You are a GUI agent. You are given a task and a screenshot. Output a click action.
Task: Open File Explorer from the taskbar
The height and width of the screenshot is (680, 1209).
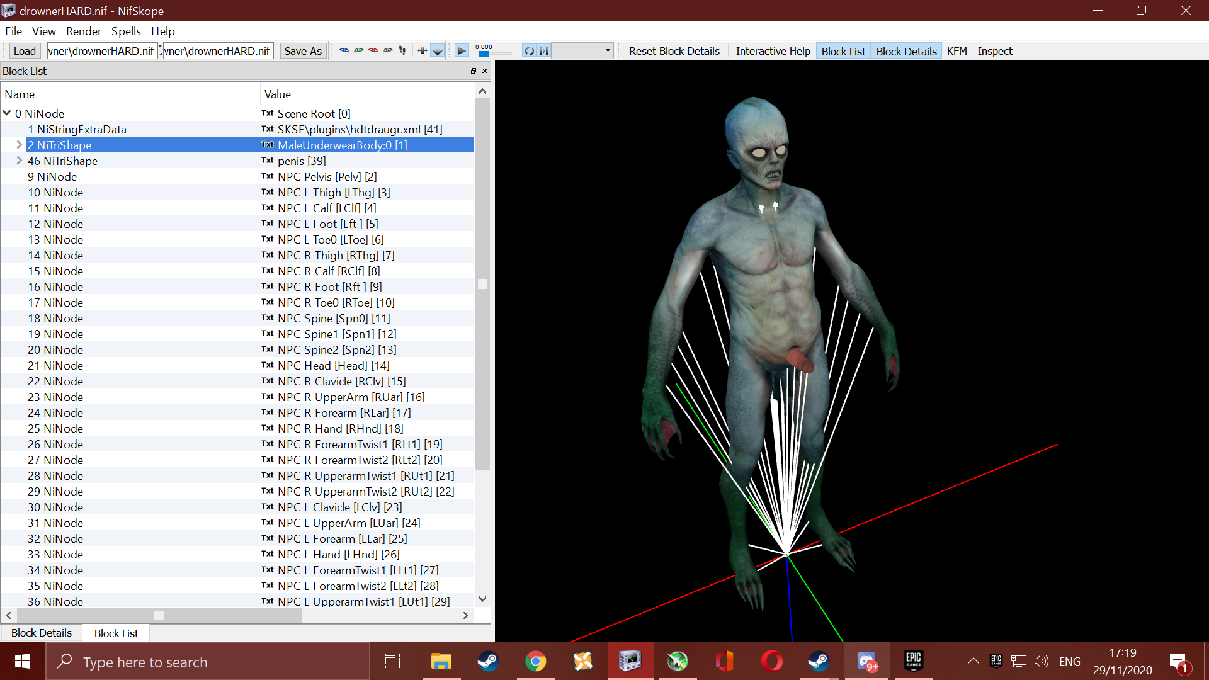(x=441, y=661)
